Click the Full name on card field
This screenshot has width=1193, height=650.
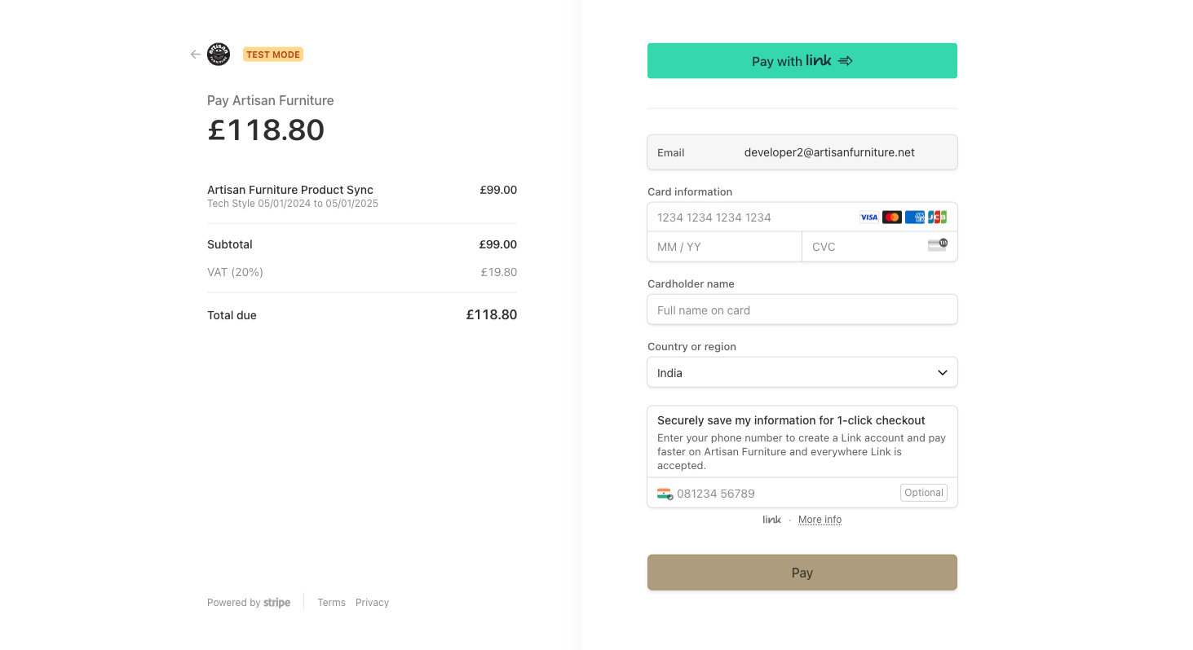coord(802,310)
